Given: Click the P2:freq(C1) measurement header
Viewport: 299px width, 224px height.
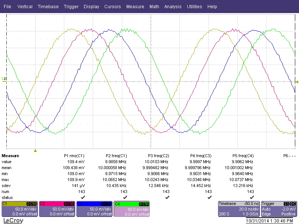Looking at the screenshot, I should pos(116,156).
